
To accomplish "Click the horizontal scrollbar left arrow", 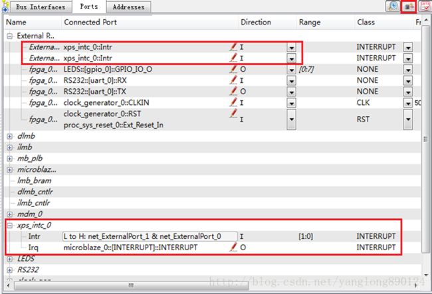I will (x=8, y=285).
